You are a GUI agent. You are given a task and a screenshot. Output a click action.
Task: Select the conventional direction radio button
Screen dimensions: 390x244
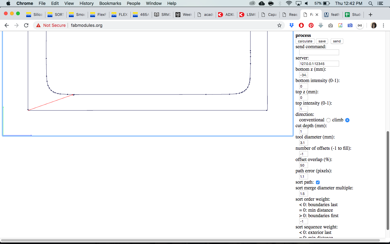tap(328, 120)
